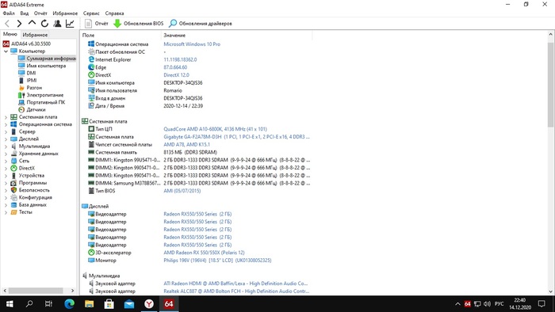Select the Программы tree item
Image resolution: width=555 pixels, height=312 pixels.
coord(29,183)
